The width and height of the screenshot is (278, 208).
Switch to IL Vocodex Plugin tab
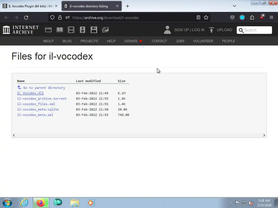[x=30, y=6]
